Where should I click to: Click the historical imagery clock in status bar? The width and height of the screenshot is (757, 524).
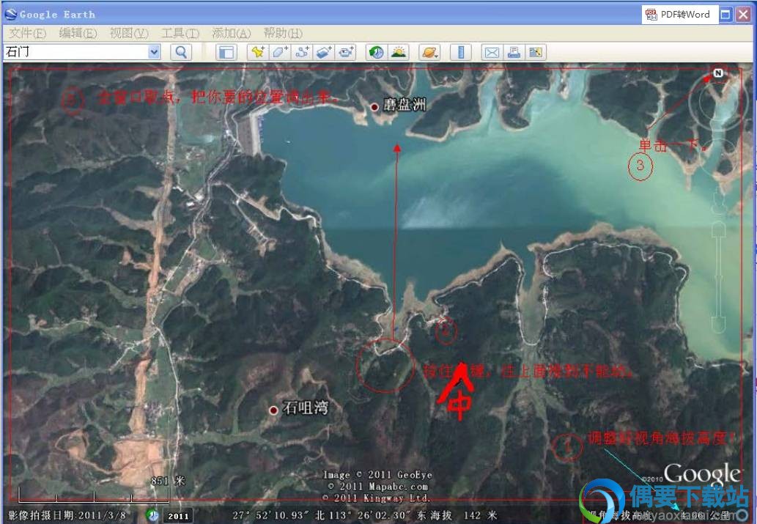click(x=152, y=515)
